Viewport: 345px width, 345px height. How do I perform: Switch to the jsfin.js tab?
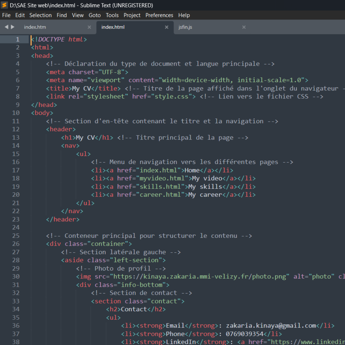click(185, 27)
